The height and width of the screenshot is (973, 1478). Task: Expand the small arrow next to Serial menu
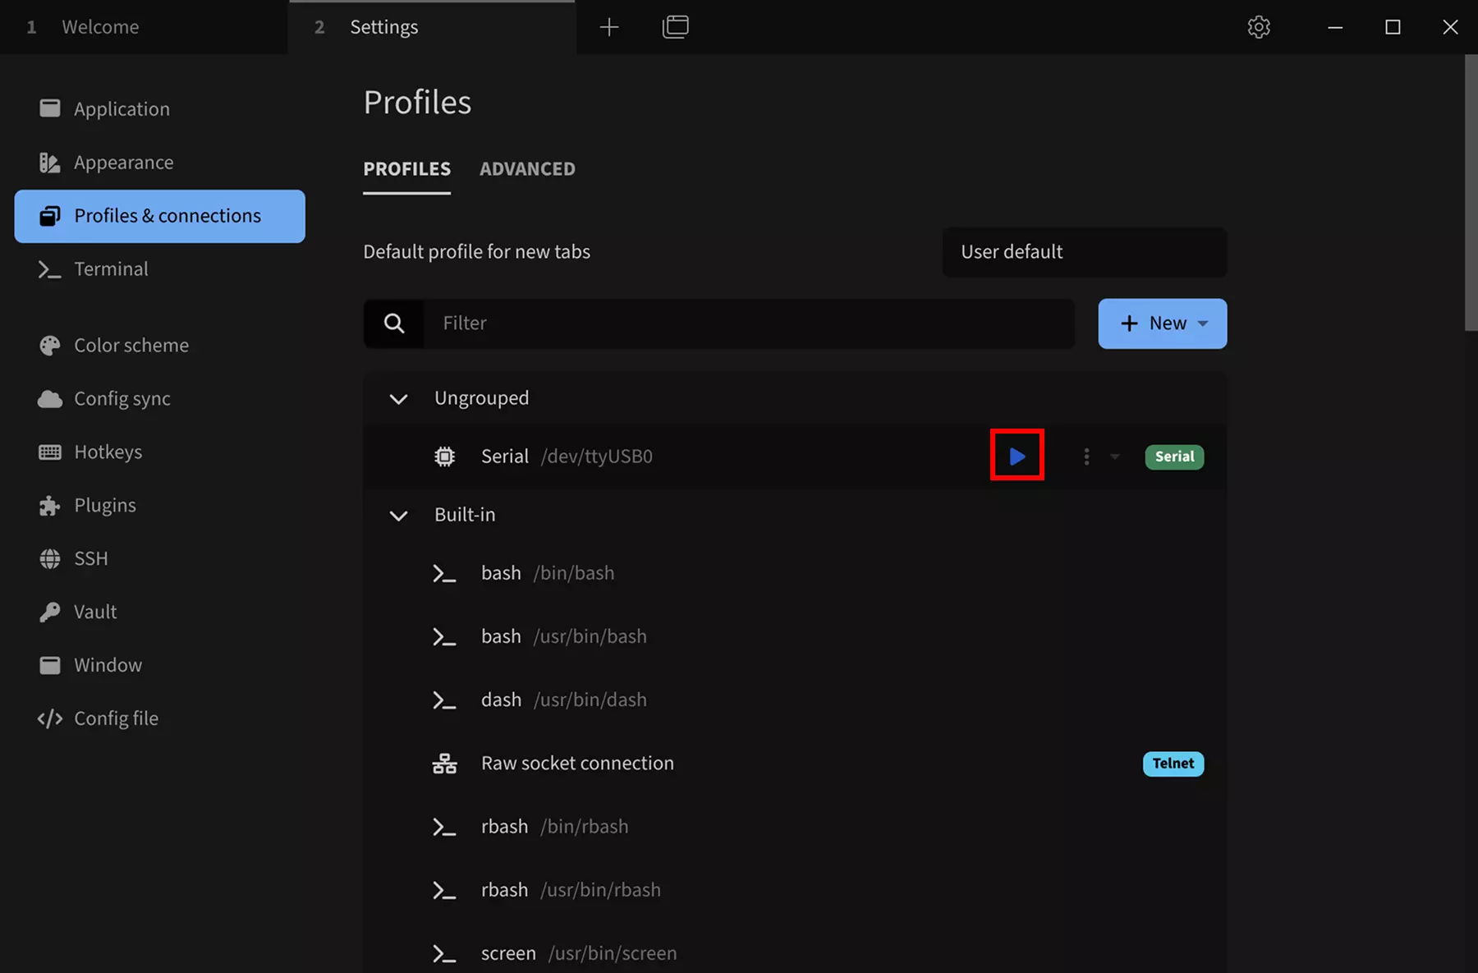coord(1114,457)
